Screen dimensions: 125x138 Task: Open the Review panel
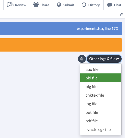(x=17, y=5)
